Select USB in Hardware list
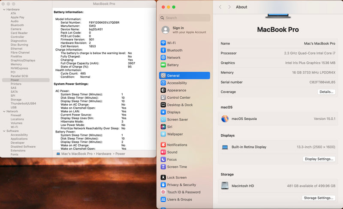This screenshot has width=343, height=209. (14, 107)
